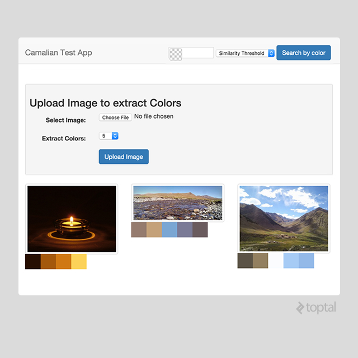
Task: Select the candle image thumbnail
Action: point(72,219)
